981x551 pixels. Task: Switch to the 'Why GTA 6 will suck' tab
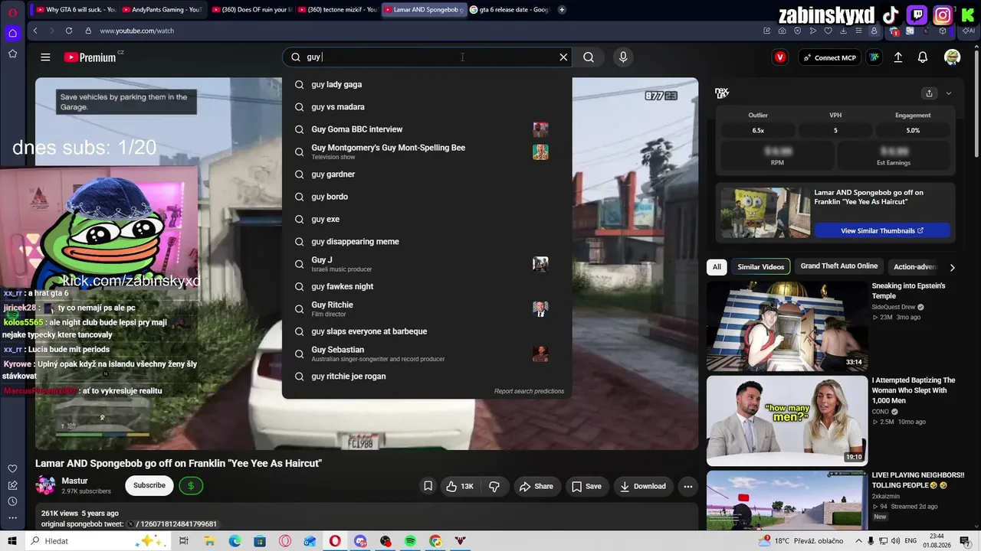tap(74, 10)
